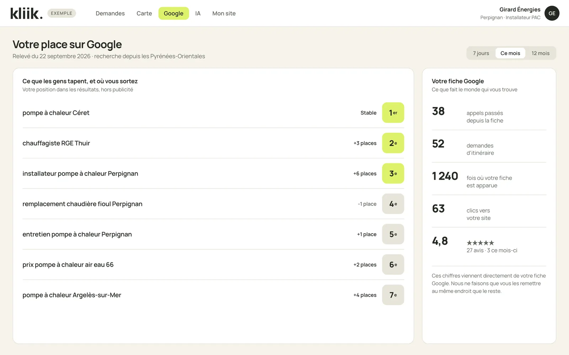Select keyword "remplacement chaudière fioul Perpignan"
The height and width of the screenshot is (355, 569).
click(x=83, y=204)
